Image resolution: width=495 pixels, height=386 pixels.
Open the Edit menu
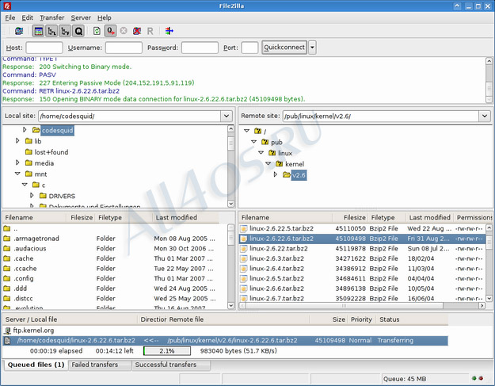pos(27,17)
